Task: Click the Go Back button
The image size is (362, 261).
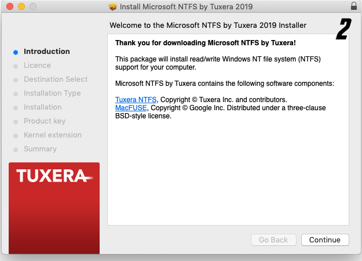Action: coord(273,240)
